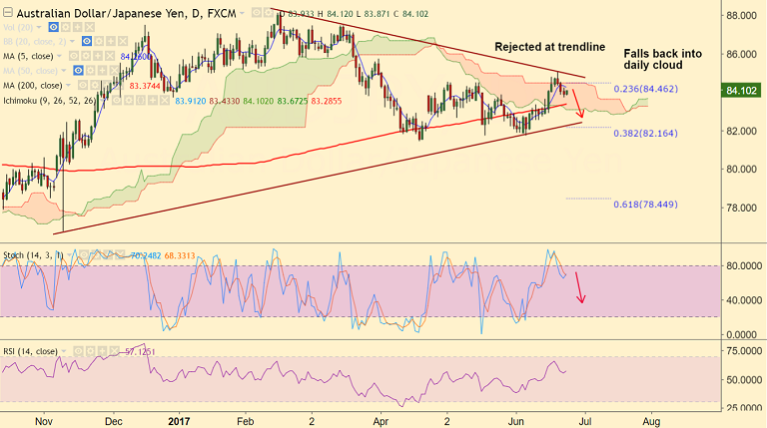This screenshot has width=767, height=428.
Task: Select the BB (20, close, 2) indicator label
Action: 35,42
